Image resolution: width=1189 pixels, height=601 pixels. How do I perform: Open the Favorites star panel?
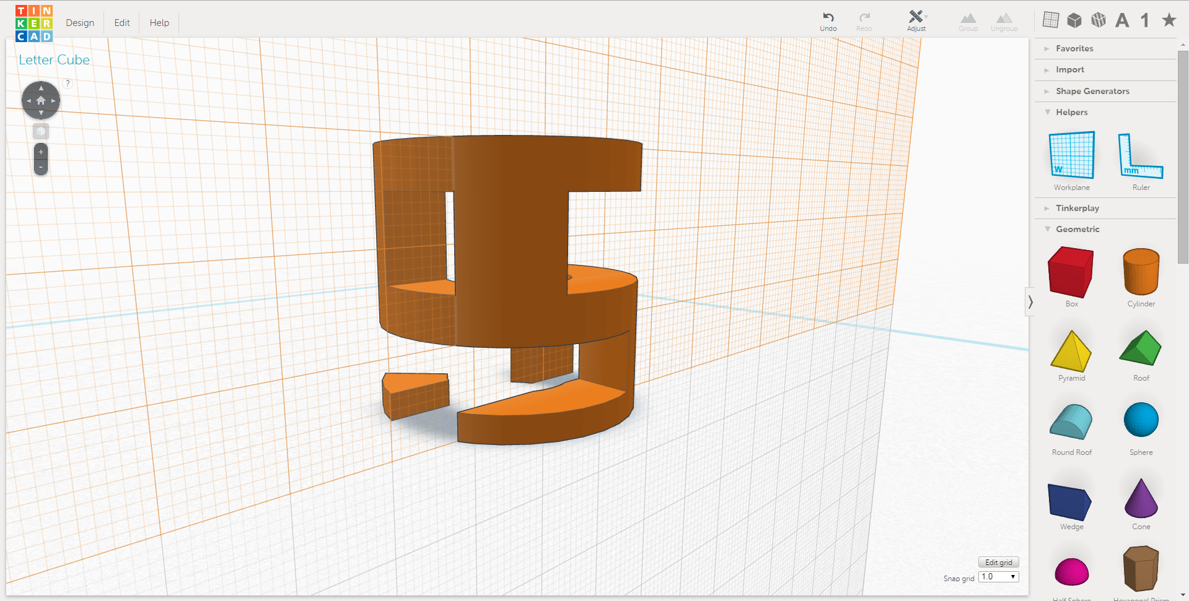coord(1169,20)
